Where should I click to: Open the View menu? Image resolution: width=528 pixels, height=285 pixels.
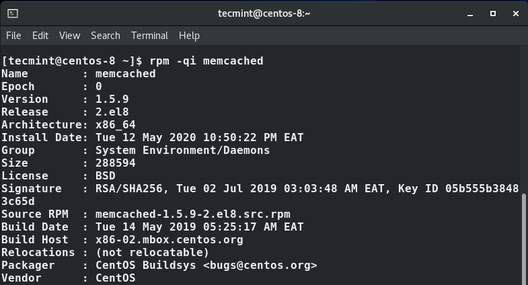click(x=69, y=36)
